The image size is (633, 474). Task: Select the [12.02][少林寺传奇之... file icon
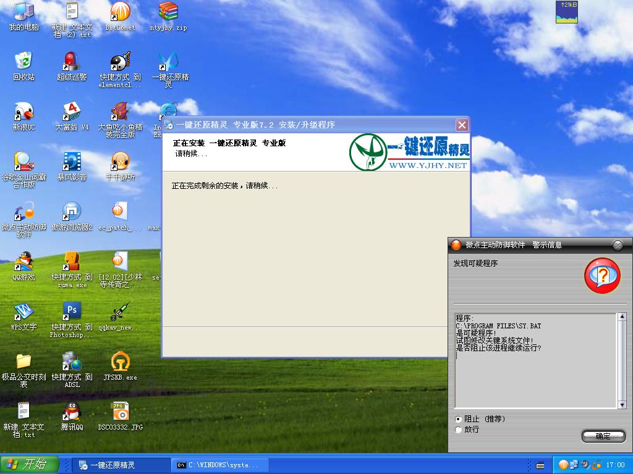pos(120,269)
